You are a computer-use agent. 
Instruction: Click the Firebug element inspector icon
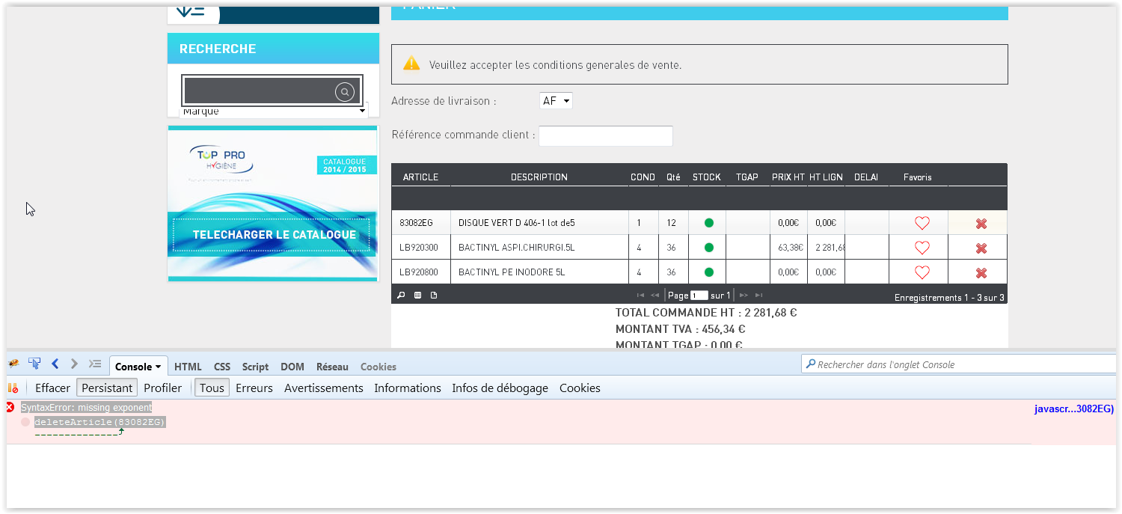(34, 364)
